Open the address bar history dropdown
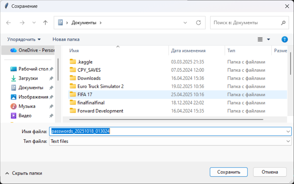The image size is (294, 184). [x=185, y=23]
